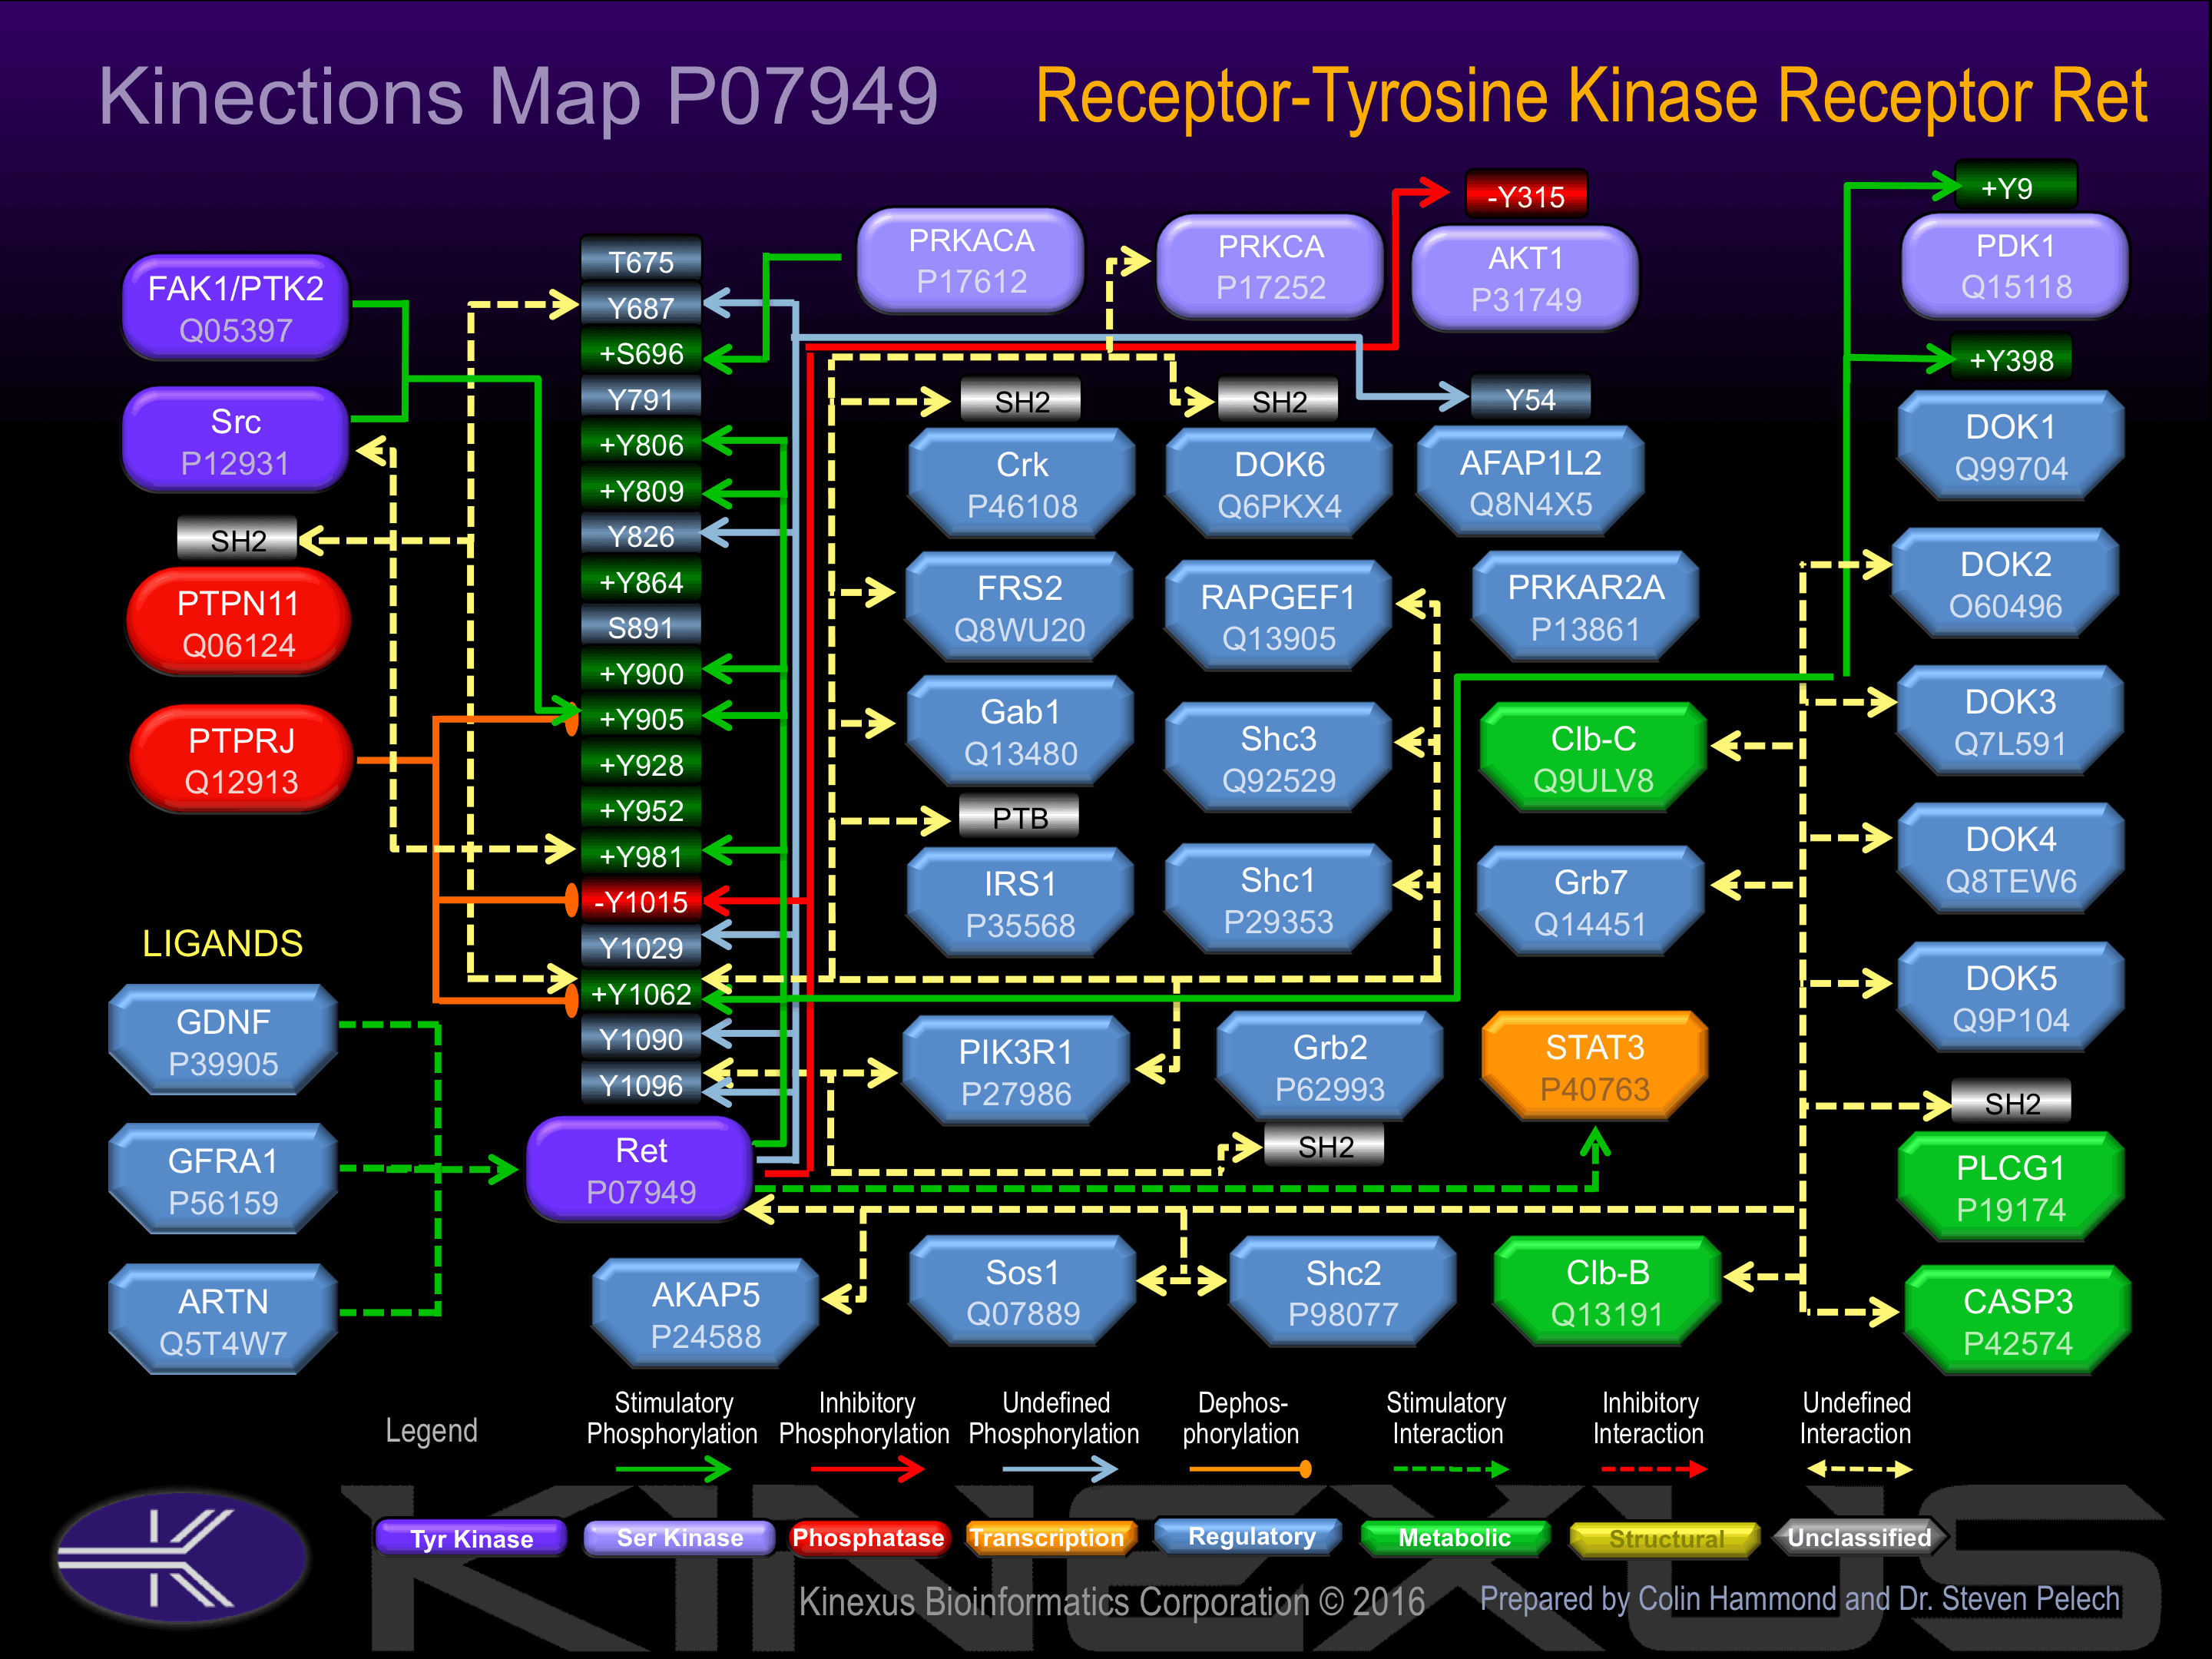Click the +Y905 phosphosite
Image resolution: width=2212 pixels, height=1659 pixels.
pos(641,718)
